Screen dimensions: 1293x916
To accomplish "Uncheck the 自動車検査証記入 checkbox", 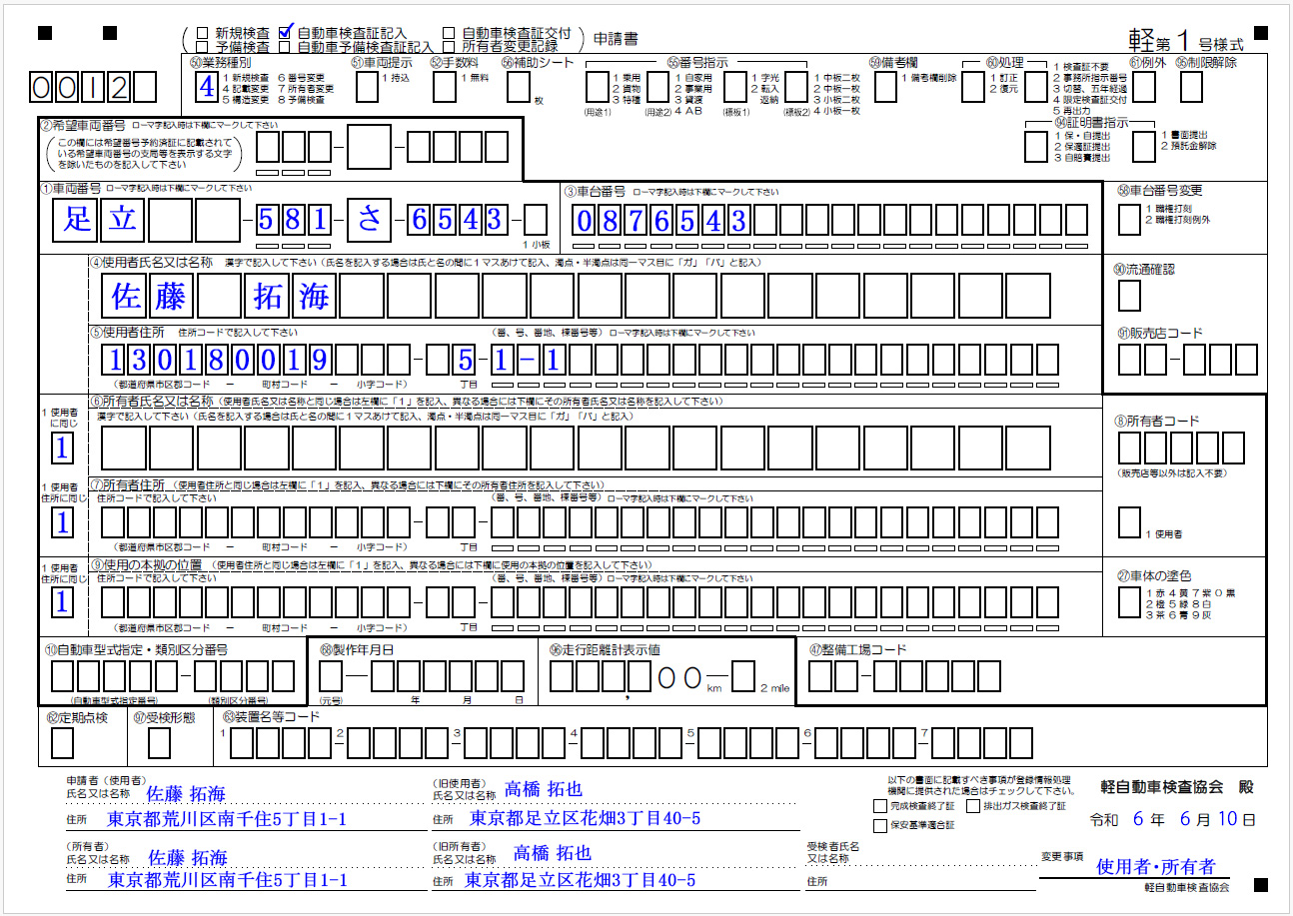I will tap(285, 32).
